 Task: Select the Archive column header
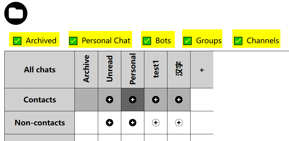pyautogui.click(x=86, y=70)
